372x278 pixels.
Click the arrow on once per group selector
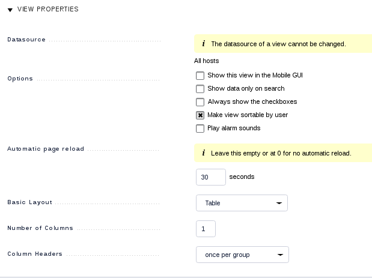click(x=280, y=255)
